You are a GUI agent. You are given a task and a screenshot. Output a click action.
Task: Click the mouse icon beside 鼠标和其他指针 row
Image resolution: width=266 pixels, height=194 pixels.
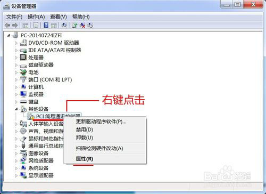23,139
